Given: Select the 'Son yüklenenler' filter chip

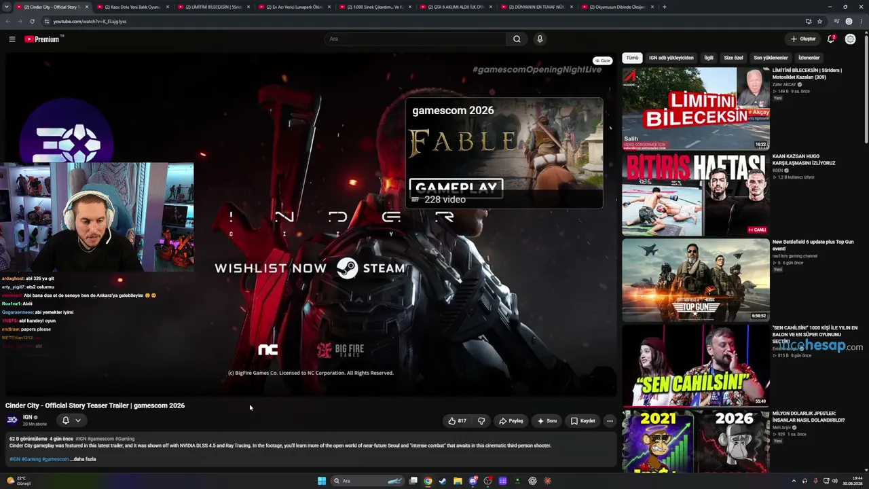Looking at the screenshot, I should click(x=771, y=58).
